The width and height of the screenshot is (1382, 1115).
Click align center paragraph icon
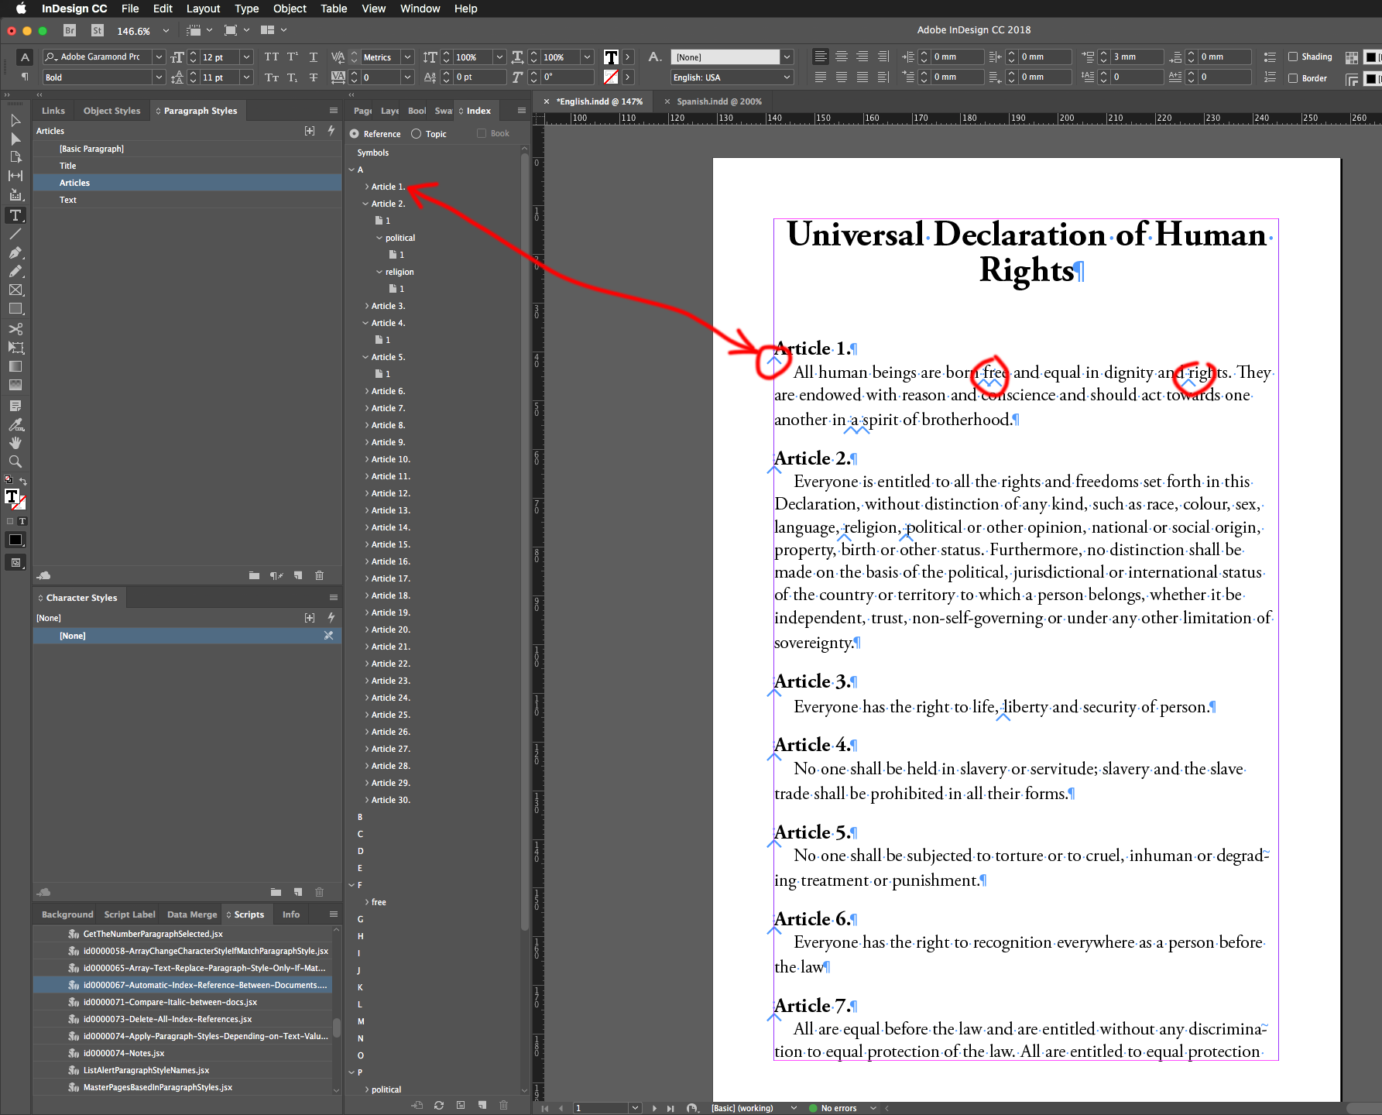coord(842,57)
